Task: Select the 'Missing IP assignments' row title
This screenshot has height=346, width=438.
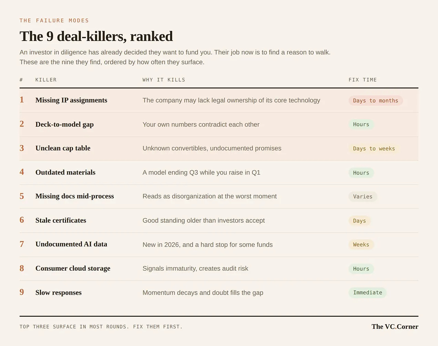Action: coord(71,100)
